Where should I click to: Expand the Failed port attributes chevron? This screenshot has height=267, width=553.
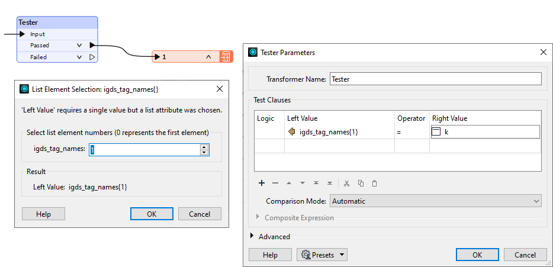pyautogui.click(x=79, y=57)
